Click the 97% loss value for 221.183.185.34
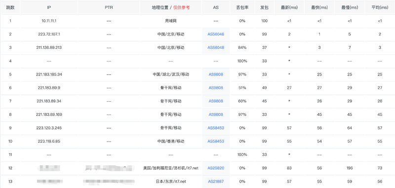This screenshot has width=395, height=188. (x=242, y=74)
